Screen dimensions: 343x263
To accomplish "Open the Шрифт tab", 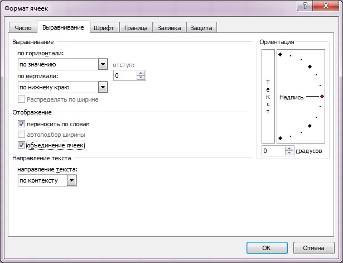I will [104, 28].
